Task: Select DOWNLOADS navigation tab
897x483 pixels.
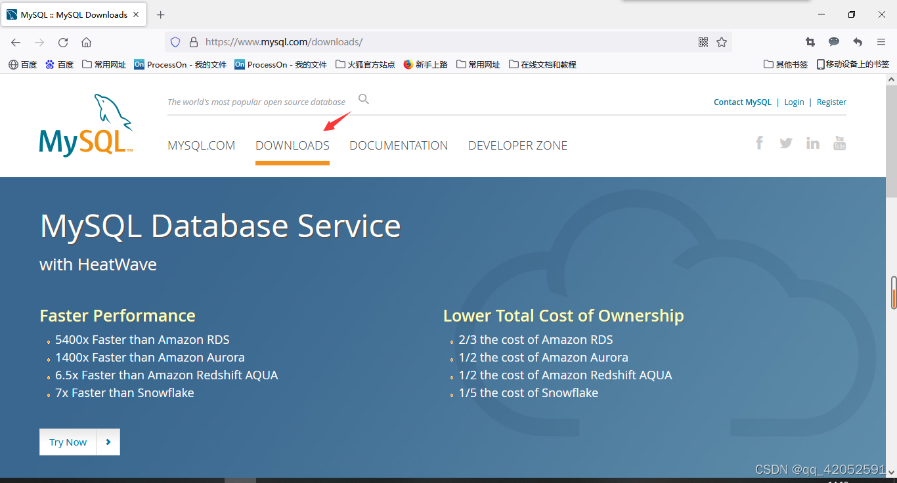Action: coord(292,146)
